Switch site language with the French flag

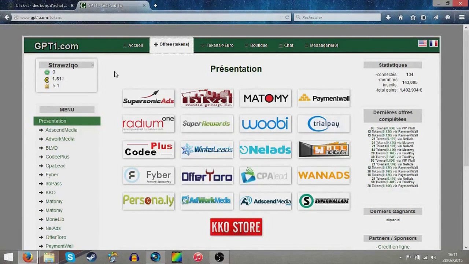click(434, 43)
